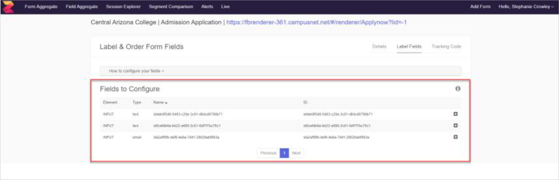This screenshot has width=559, height=180.
Task: Open Form Aggregate in the navigation bar
Action: 41,7
